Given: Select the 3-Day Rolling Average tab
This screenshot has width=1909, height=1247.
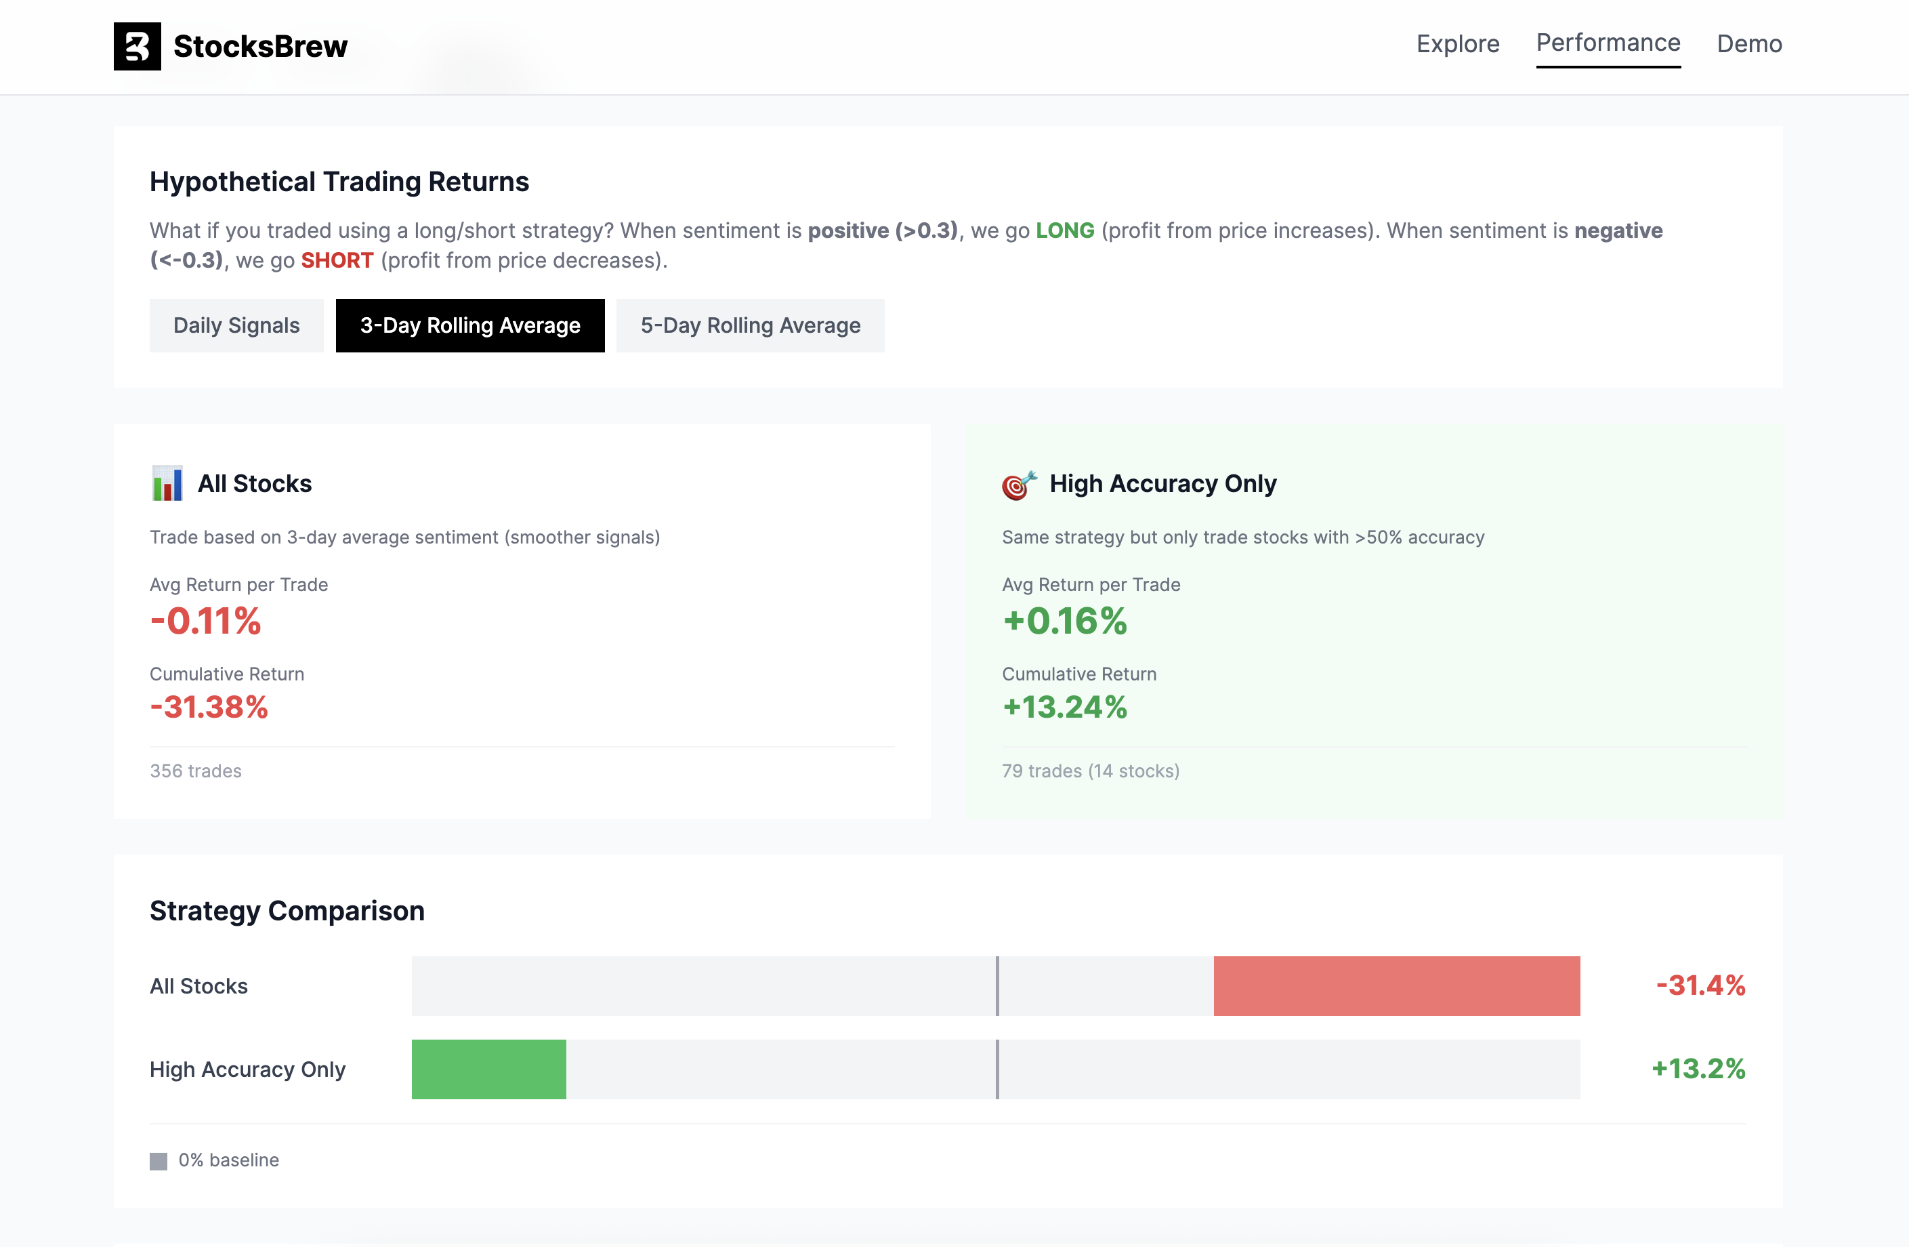Looking at the screenshot, I should coord(470,325).
